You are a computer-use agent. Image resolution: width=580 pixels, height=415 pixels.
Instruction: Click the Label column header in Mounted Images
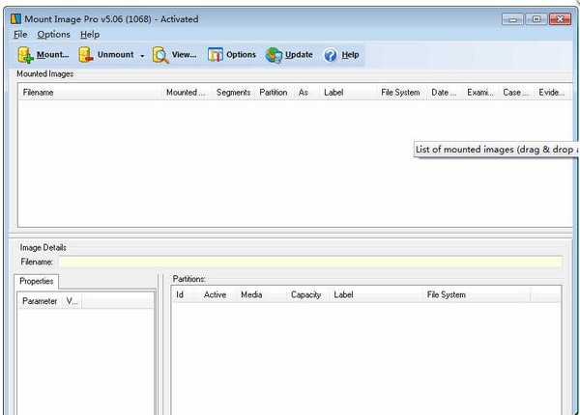coord(348,93)
